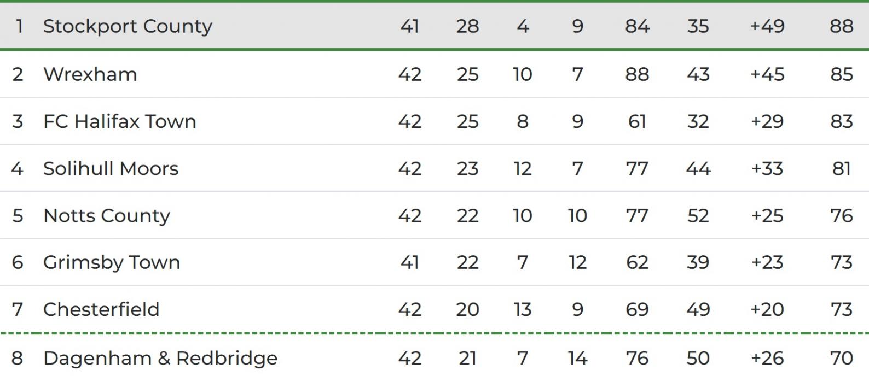Click Wrexham's +45 goal difference
This screenshot has width=869, height=376.
click(x=767, y=74)
